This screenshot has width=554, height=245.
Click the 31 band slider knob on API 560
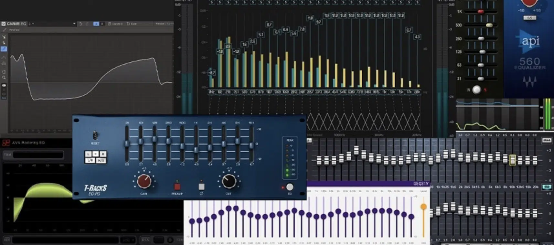click(481, 79)
